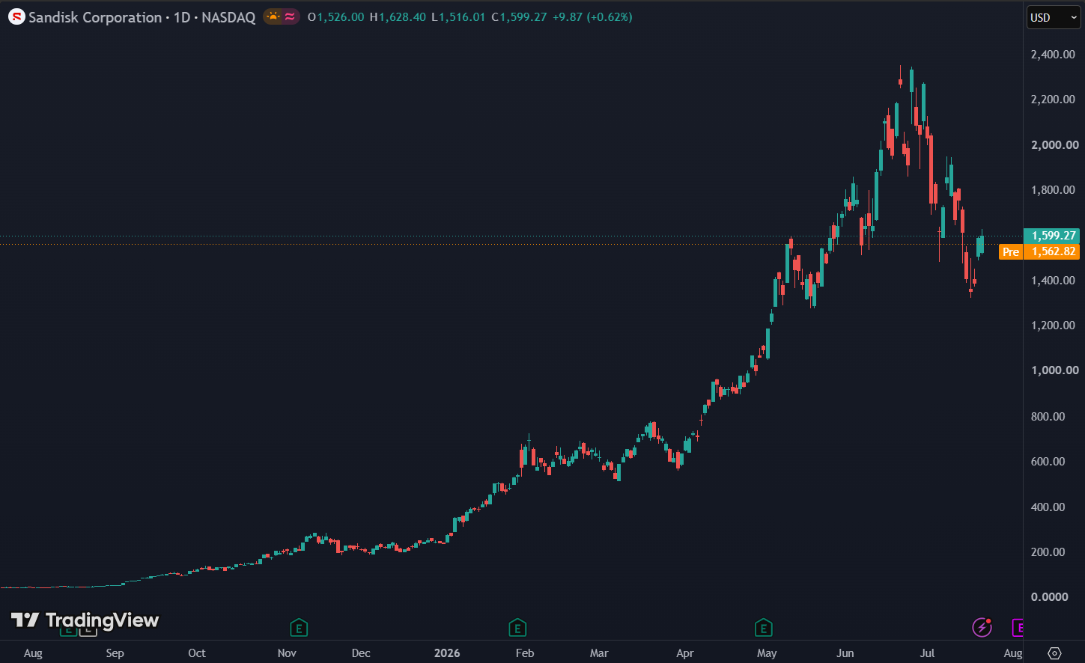The width and height of the screenshot is (1085, 663).
Task: Click the high value H1,628.40
Action: point(398,17)
